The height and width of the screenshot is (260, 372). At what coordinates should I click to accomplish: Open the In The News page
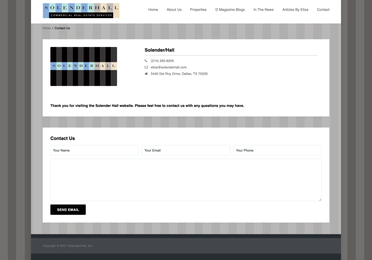click(263, 10)
